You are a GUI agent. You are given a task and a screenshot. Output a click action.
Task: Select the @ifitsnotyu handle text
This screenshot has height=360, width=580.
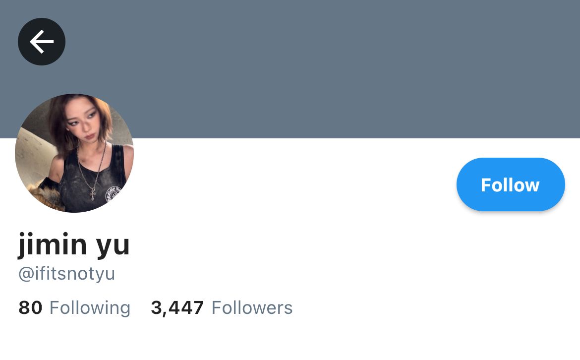(66, 274)
